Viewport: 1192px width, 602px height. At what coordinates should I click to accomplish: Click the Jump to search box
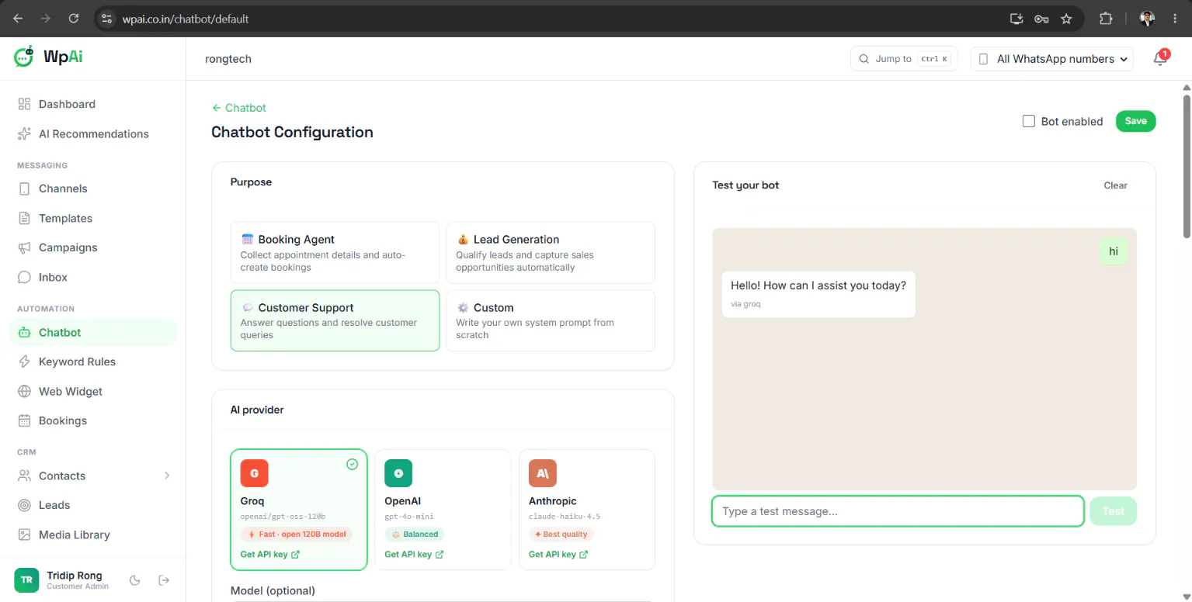[x=904, y=59]
